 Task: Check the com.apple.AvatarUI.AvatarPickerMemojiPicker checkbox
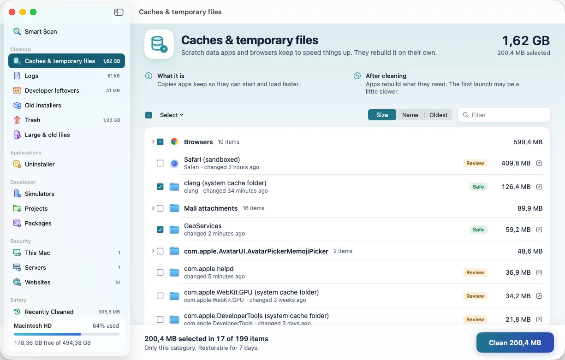[x=160, y=251]
